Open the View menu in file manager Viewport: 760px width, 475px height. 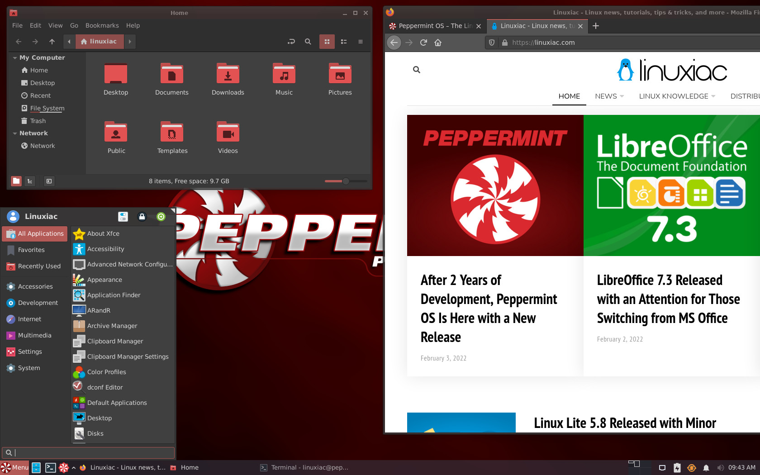pos(56,25)
